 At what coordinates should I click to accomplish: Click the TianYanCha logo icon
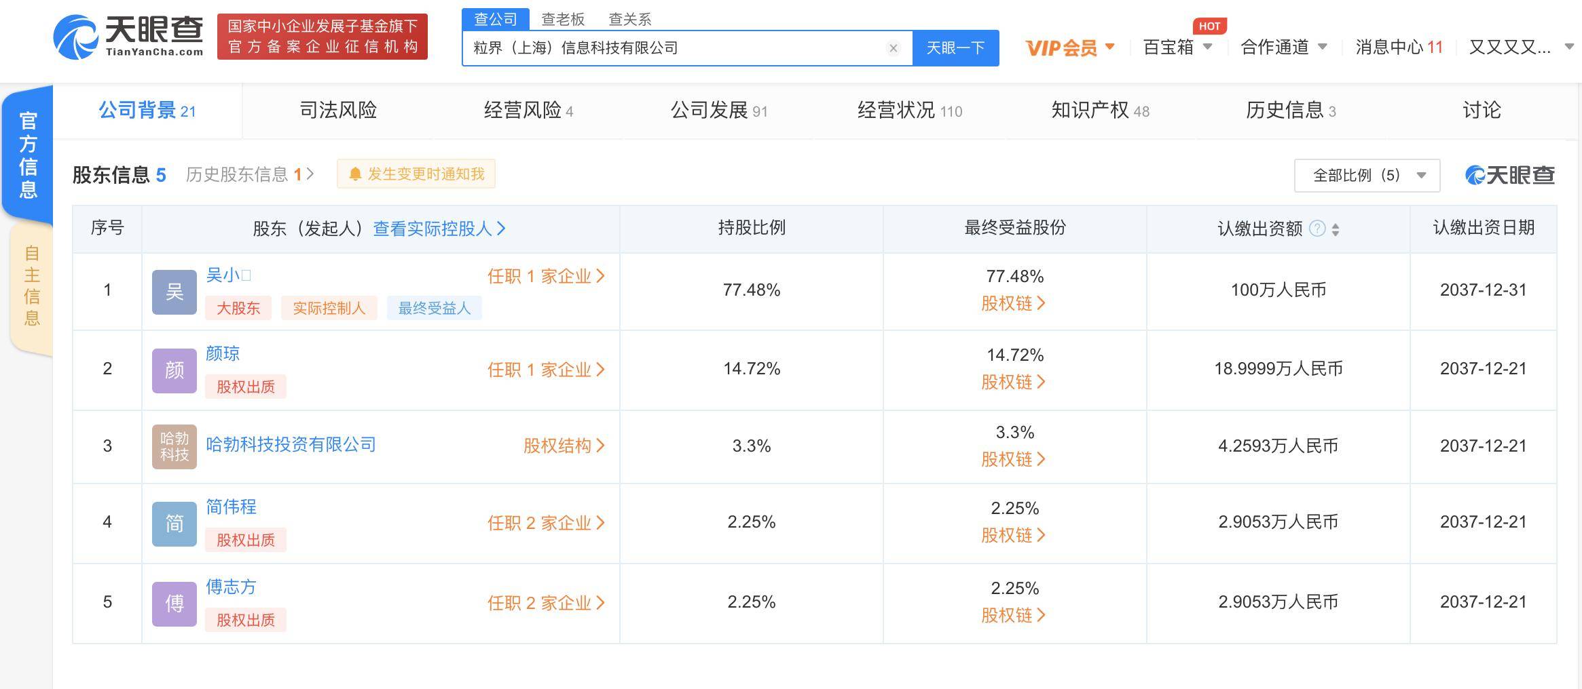point(76,37)
